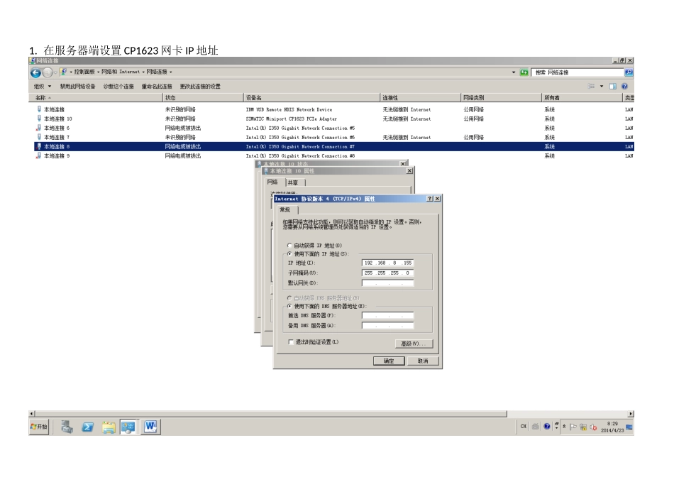
Task: Open the 组织 dropdown menu
Action: 43,86
